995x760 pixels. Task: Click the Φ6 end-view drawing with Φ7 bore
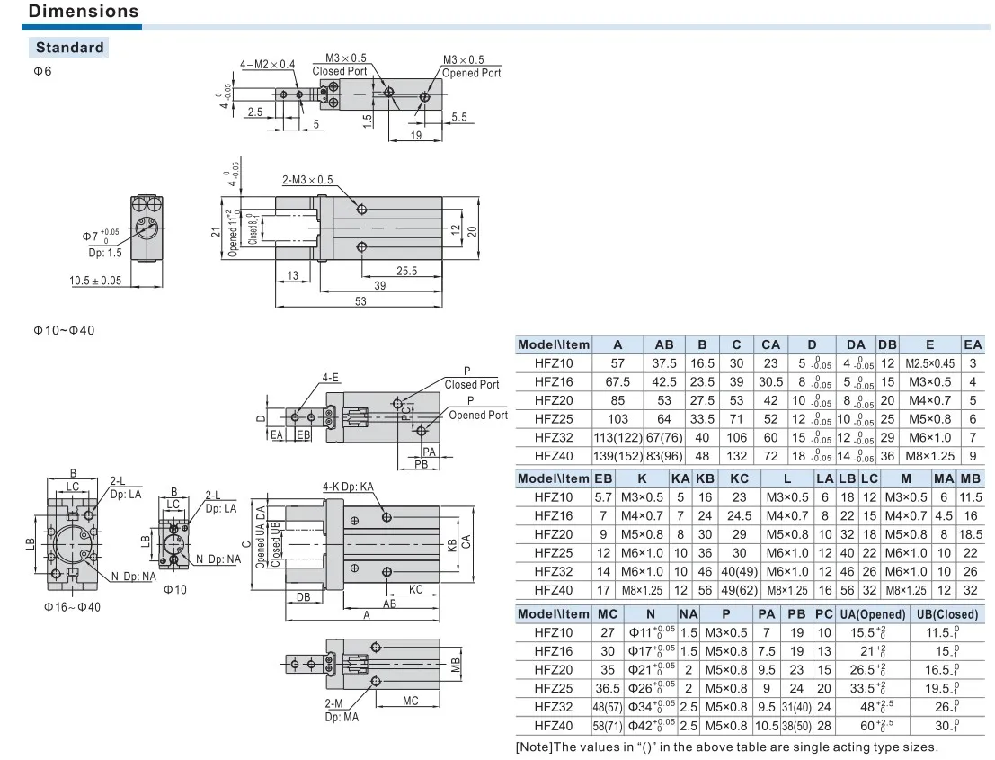[x=145, y=228]
